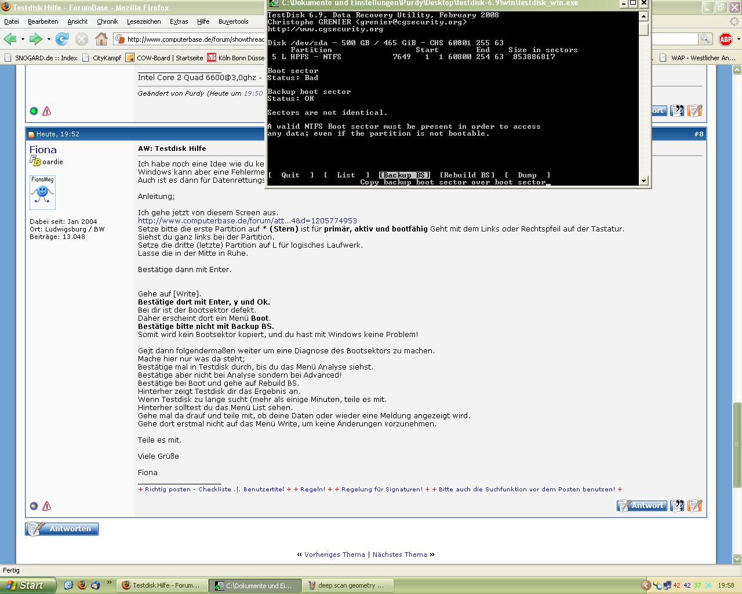Open the Bearbeiten menu
742x594 pixels.
click(43, 21)
